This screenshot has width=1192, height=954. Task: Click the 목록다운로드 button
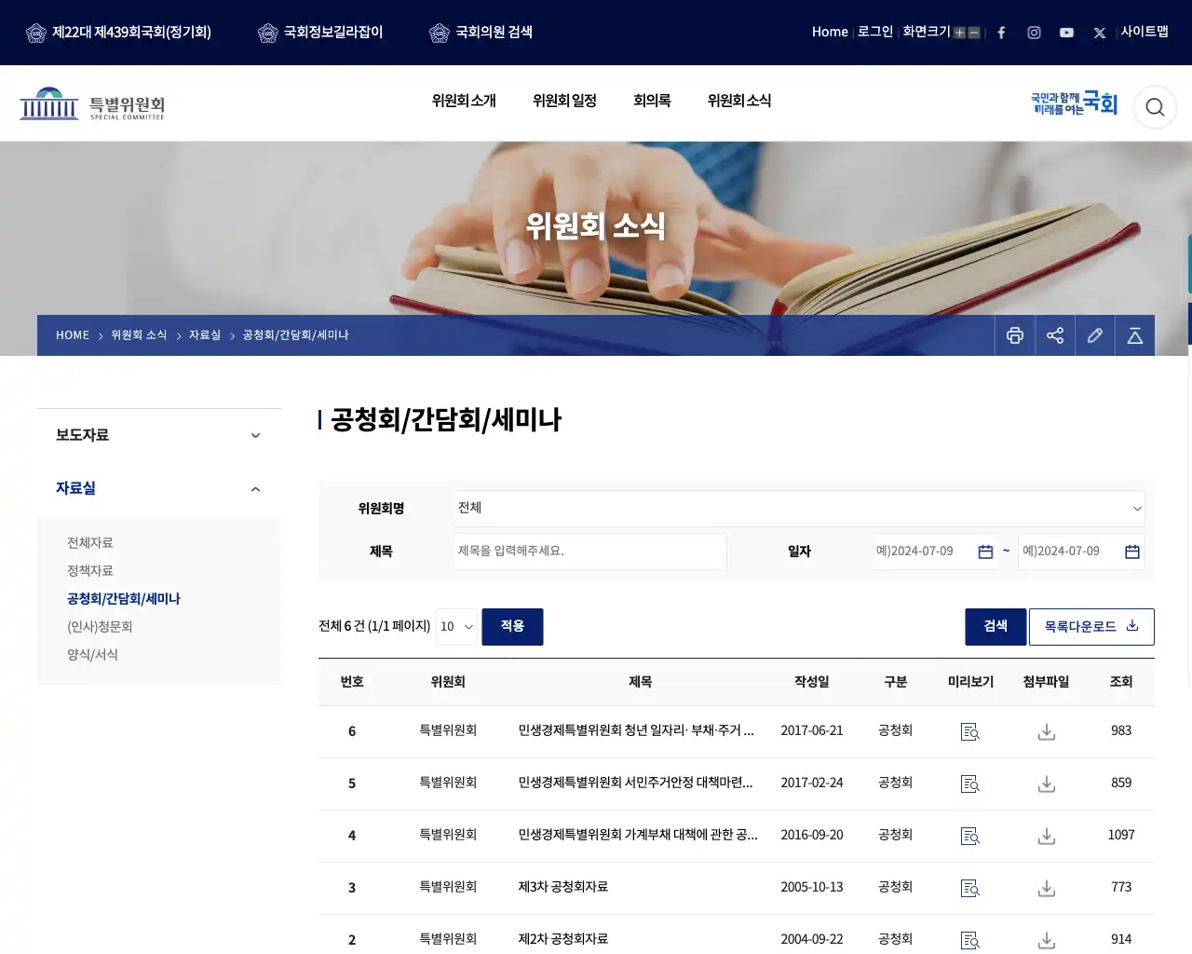coord(1091,627)
